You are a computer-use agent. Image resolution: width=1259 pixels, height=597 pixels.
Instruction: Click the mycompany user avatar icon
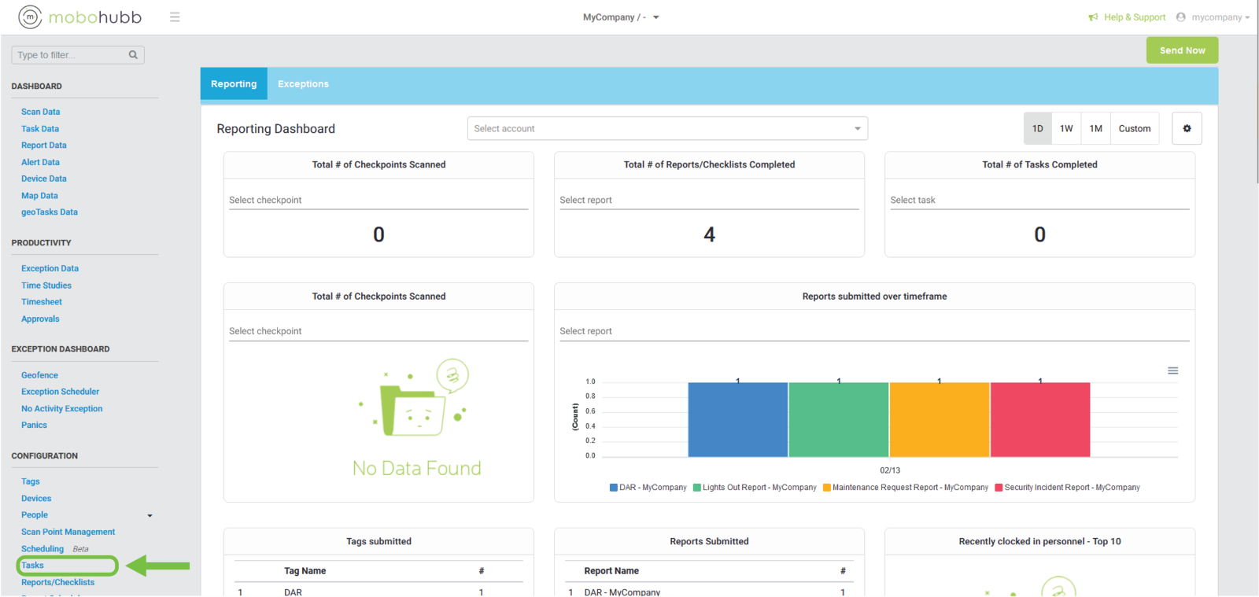(1180, 17)
